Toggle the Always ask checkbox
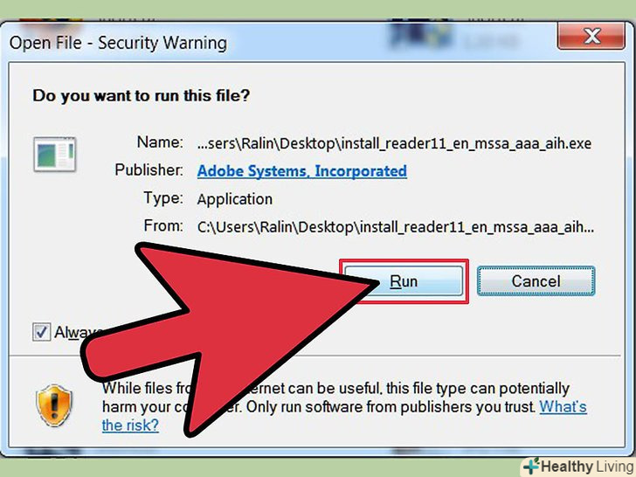Screen dimensions: 636x477 point(41,332)
